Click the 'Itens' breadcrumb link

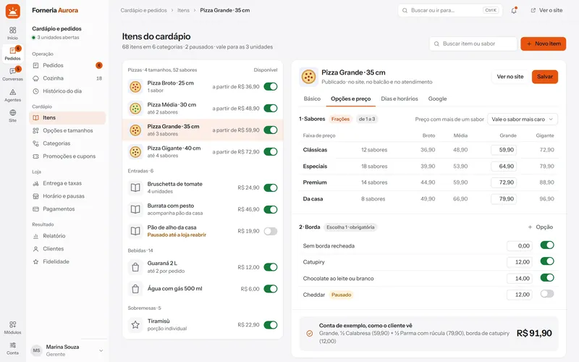[x=183, y=10]
